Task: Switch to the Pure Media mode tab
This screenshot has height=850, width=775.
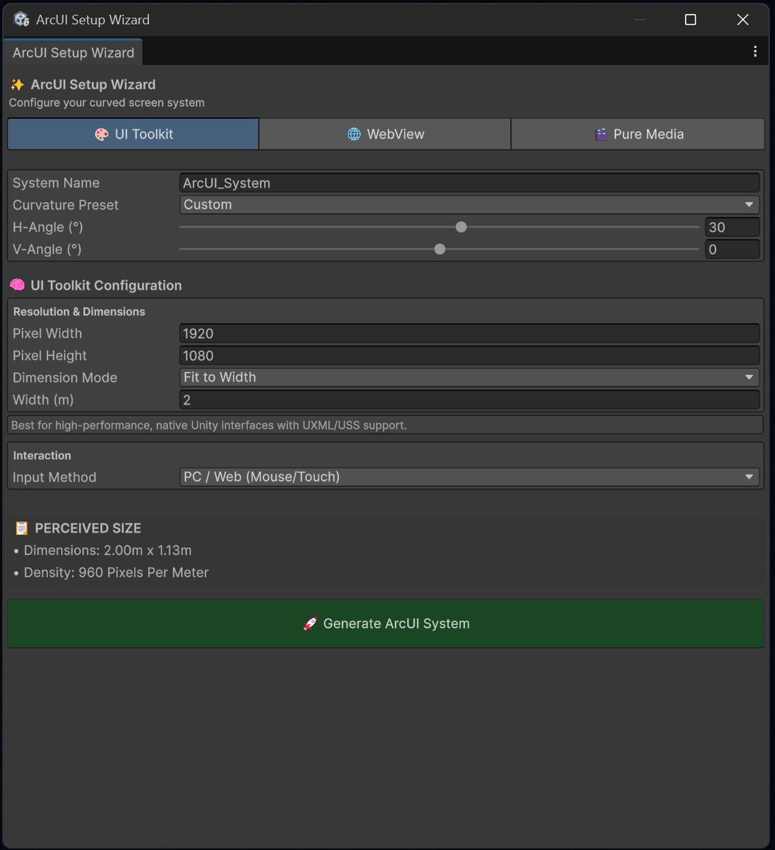Action: pyautogui.click(x=637, y=134)
